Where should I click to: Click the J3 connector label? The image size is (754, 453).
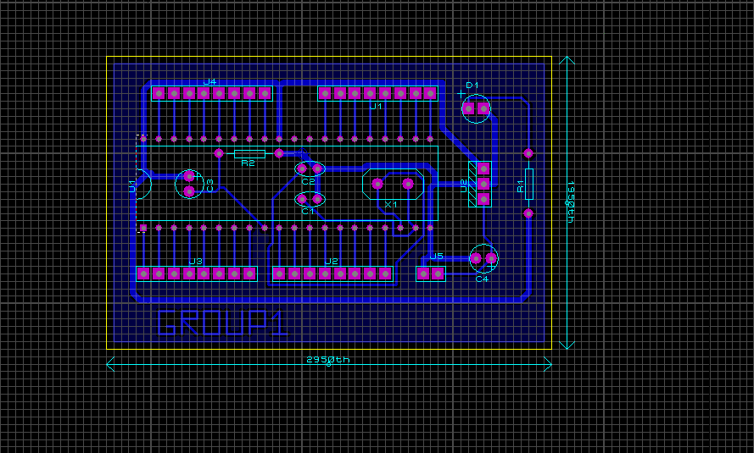pyautogui.click(x=195, y=262)
